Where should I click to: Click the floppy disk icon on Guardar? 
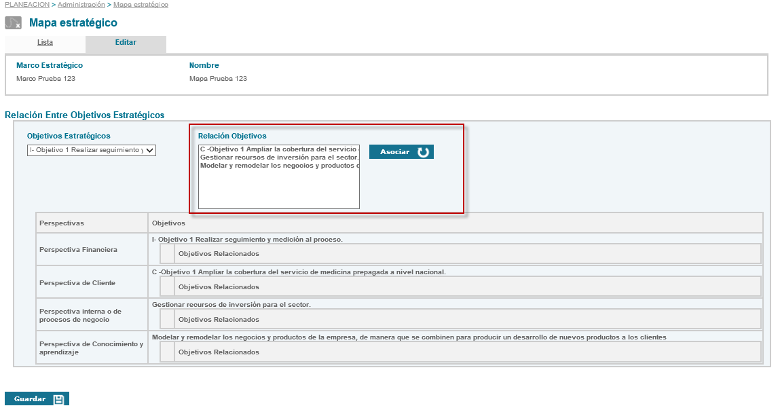[58, 399]
